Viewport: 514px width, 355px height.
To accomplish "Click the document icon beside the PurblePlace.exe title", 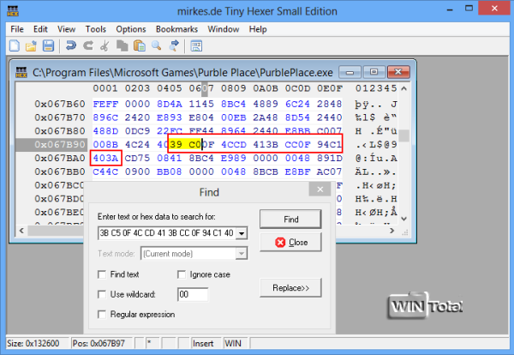I will tap(21, 72).
